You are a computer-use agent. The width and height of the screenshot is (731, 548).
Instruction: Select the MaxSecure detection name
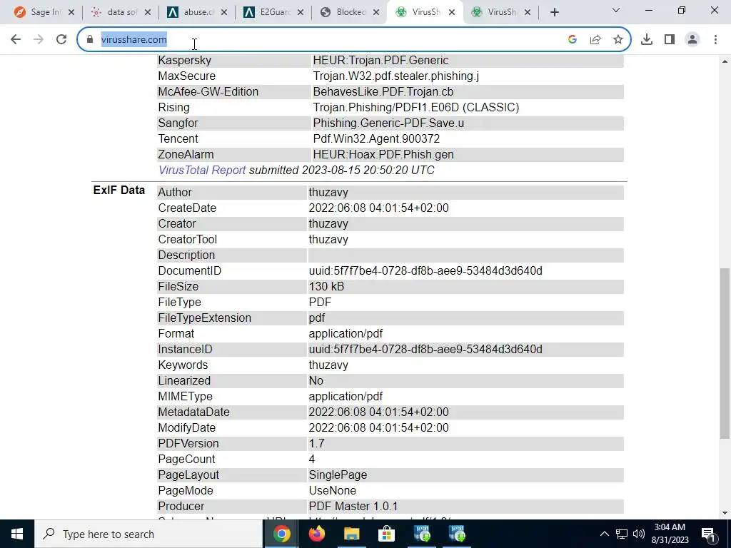(395, 76)
